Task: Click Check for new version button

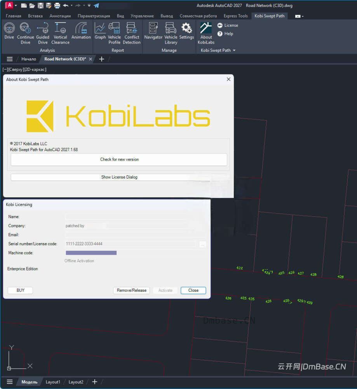Action: [x=119, y=159]
